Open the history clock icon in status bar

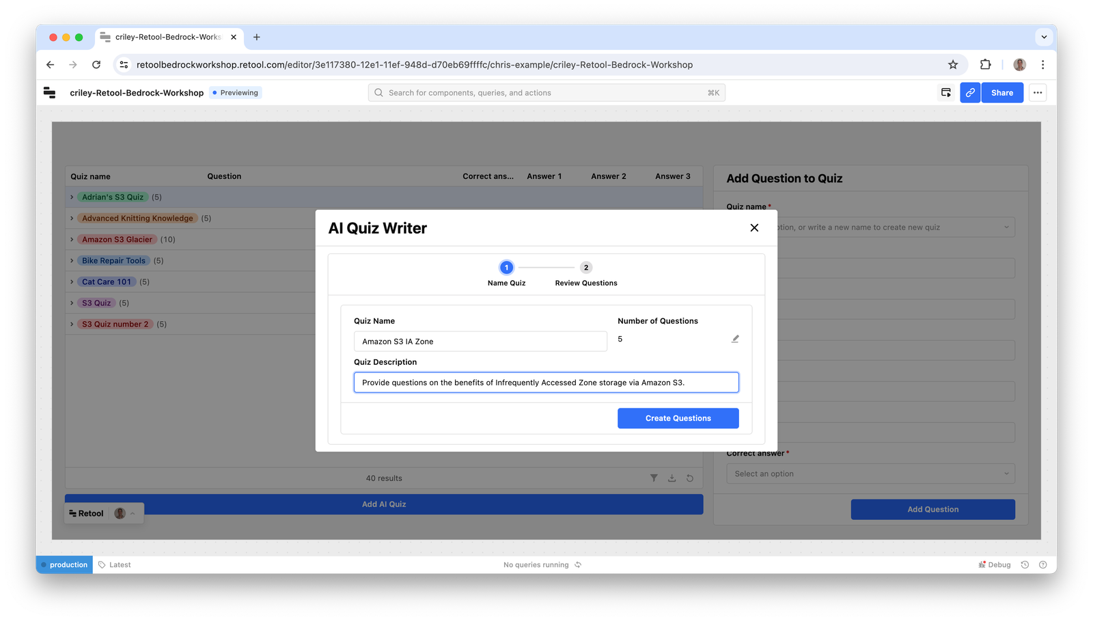[1025, 565]
